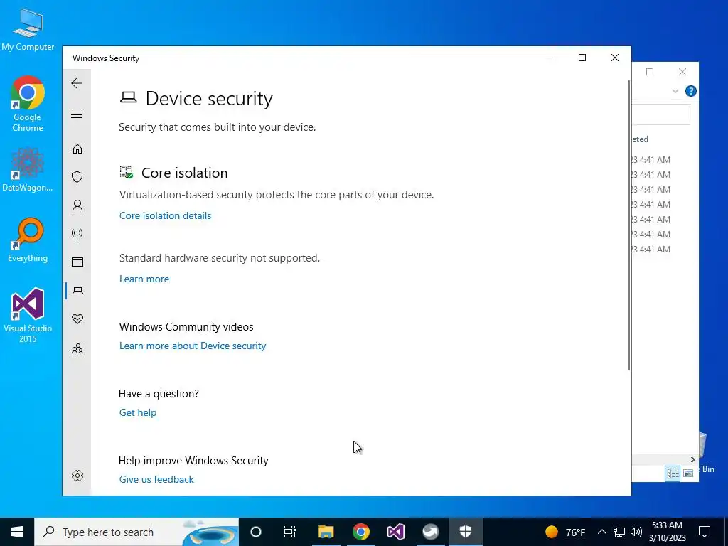The image size is (728, 546).
Task: Open the notification center icon
Action: [705, 532]
